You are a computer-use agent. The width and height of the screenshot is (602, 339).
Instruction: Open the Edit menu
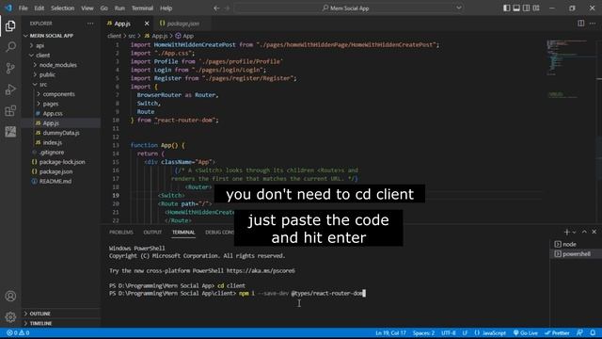coord(40,8)
